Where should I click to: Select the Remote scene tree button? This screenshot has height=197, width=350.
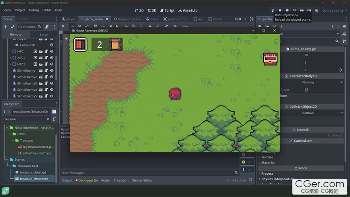coord(16,34)
